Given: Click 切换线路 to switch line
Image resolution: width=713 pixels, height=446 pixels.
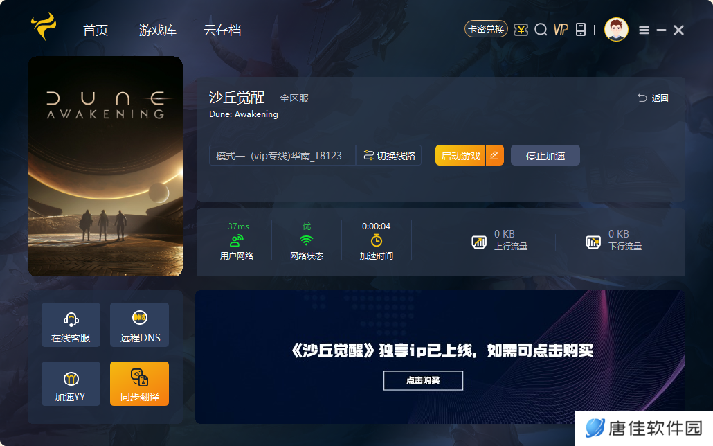Looking at the screenshot, I should coord(389,156).
